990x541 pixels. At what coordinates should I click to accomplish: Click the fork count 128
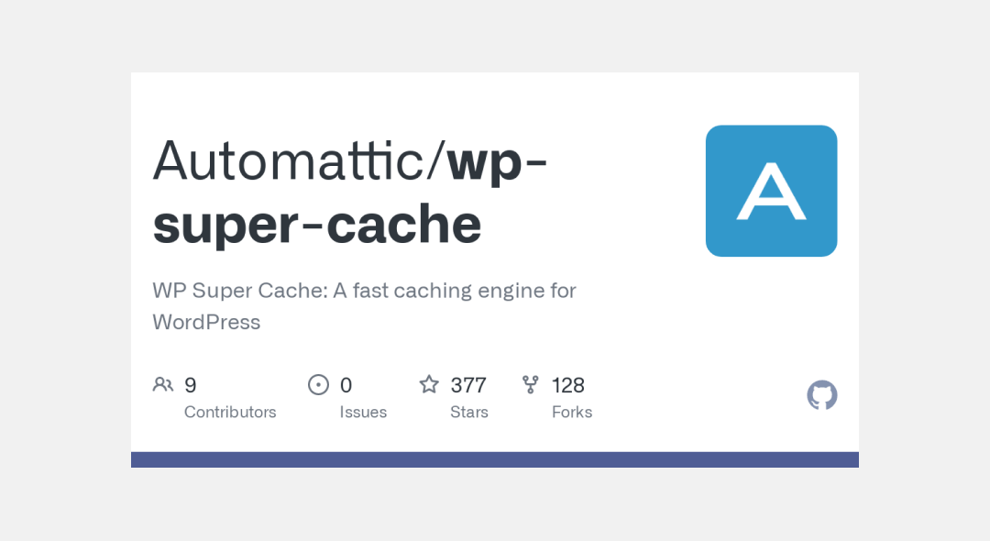tap(568, 385)
